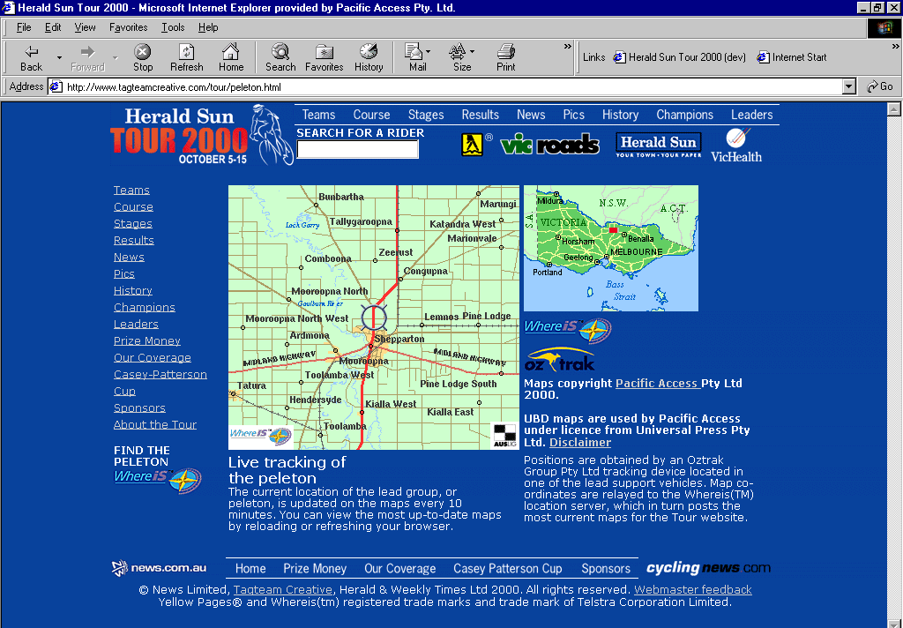Open the Internet Start links bar shortcut
Screen dimensions: 903x628
click(x=792, y=57)
